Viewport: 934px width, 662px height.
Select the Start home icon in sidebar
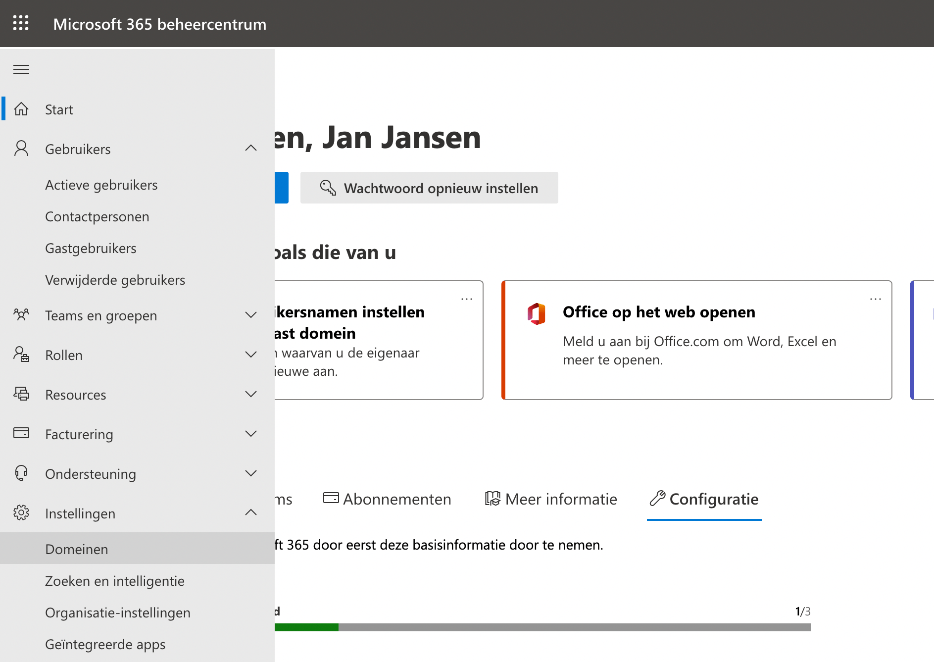21,109
